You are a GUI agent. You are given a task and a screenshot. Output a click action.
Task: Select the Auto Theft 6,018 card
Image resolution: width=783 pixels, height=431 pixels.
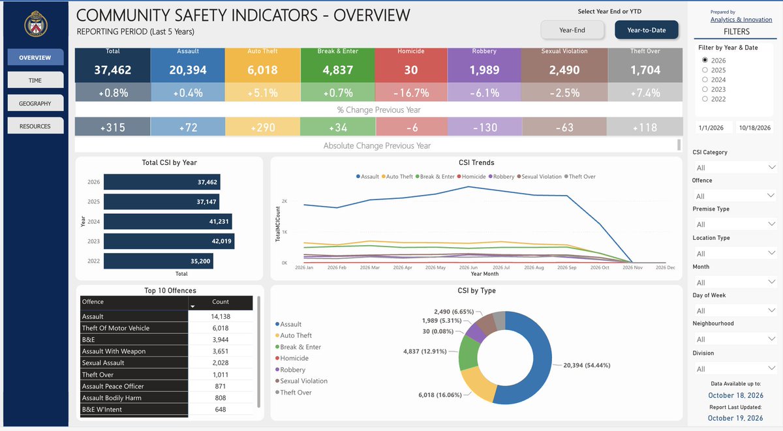click(262, 65)
